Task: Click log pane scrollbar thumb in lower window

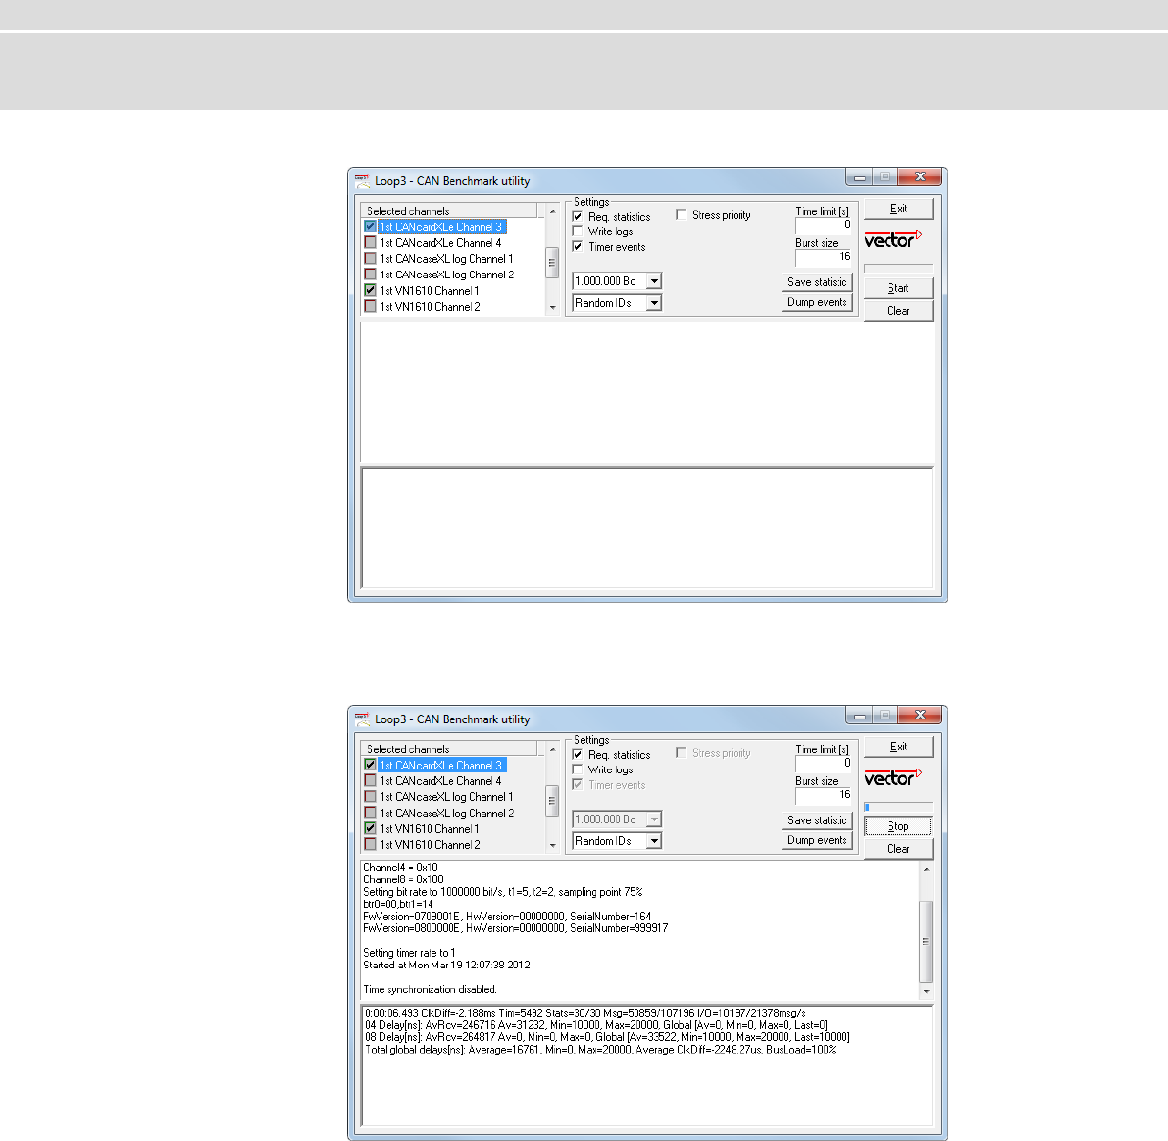Action: (x=926, y=941)
